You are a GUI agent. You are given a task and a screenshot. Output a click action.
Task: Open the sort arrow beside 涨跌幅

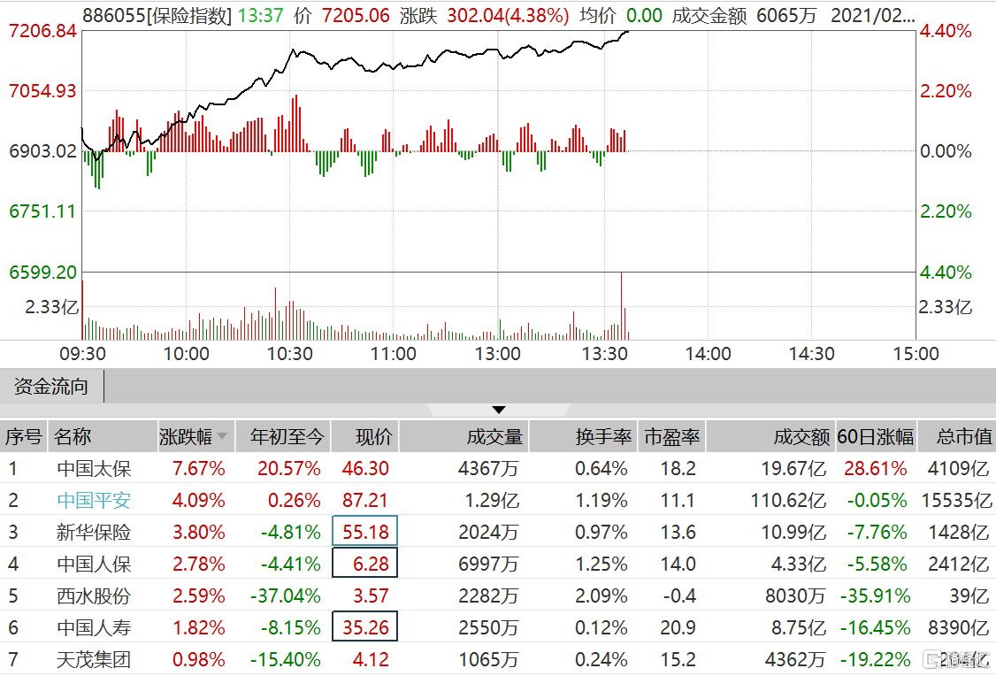(x=222, y=436)
